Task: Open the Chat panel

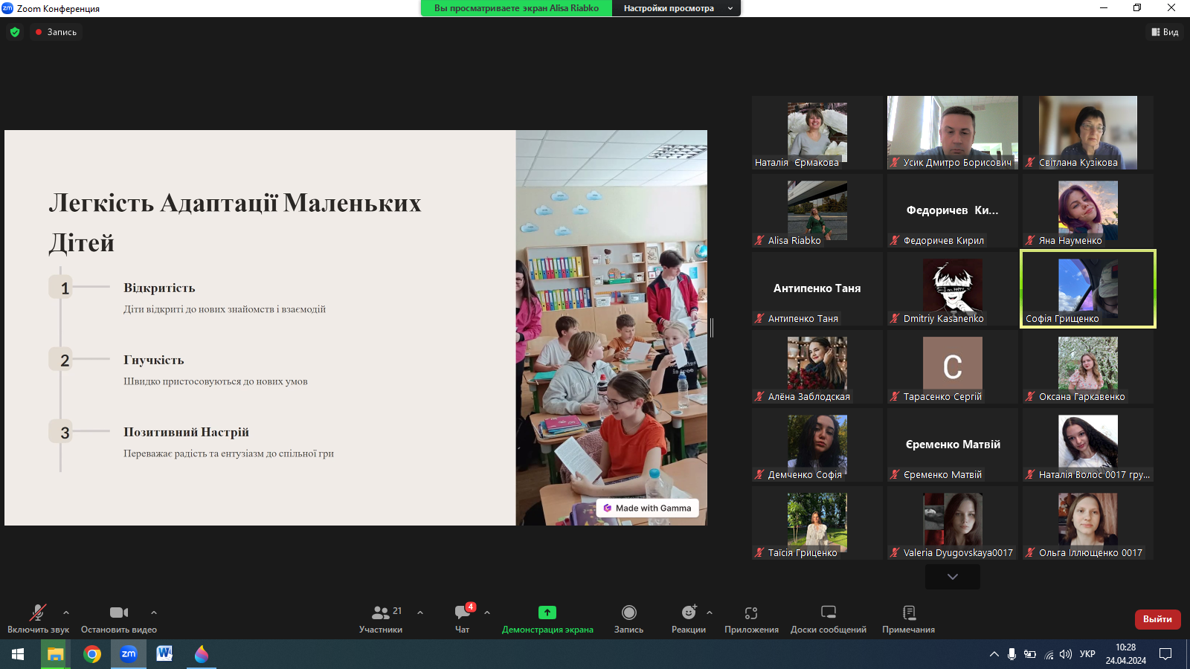Action: [463, 618]
